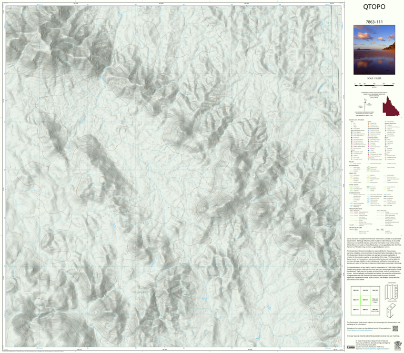Image resolution: width=404 pixels, height=353 pixels.
Task: Click the POINTS OF INTEREST legend heading
Action: pyautogui.click(x=357, y=120)
